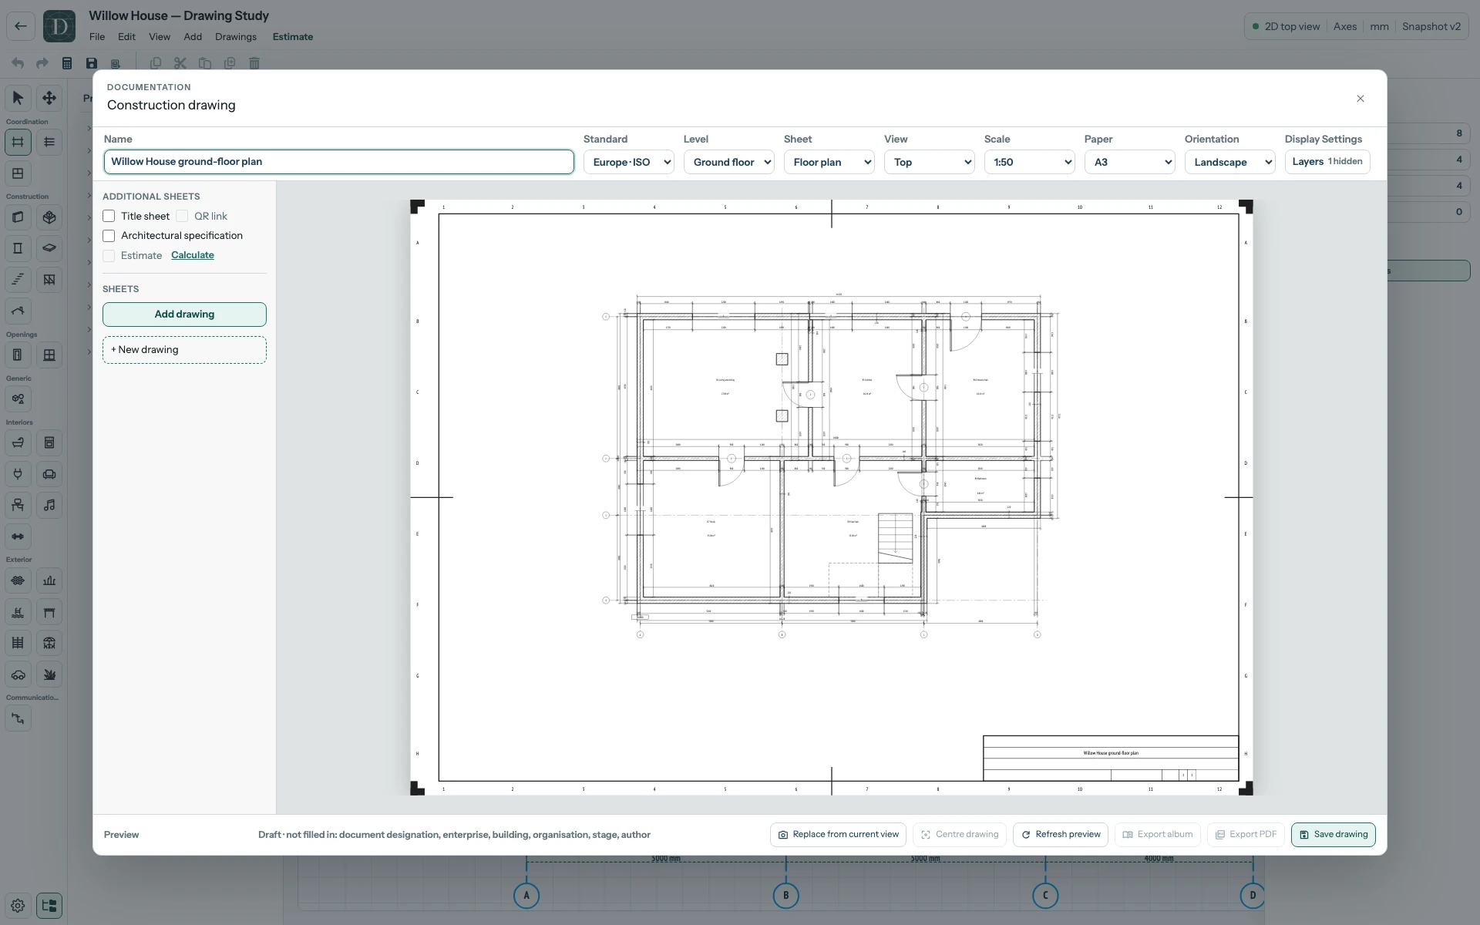Select the window tool under Openings
This screenshot has height=925, width=1480.
(x=49, y=355)
